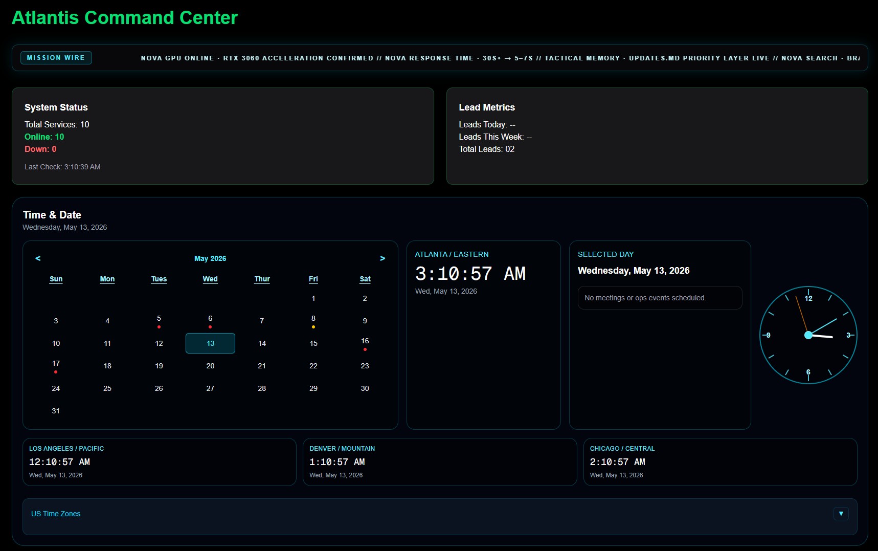Screen dimensions: 878x551
Task: Expand the US Time Zones dropdown arrow
Action: tap(841, 514)
